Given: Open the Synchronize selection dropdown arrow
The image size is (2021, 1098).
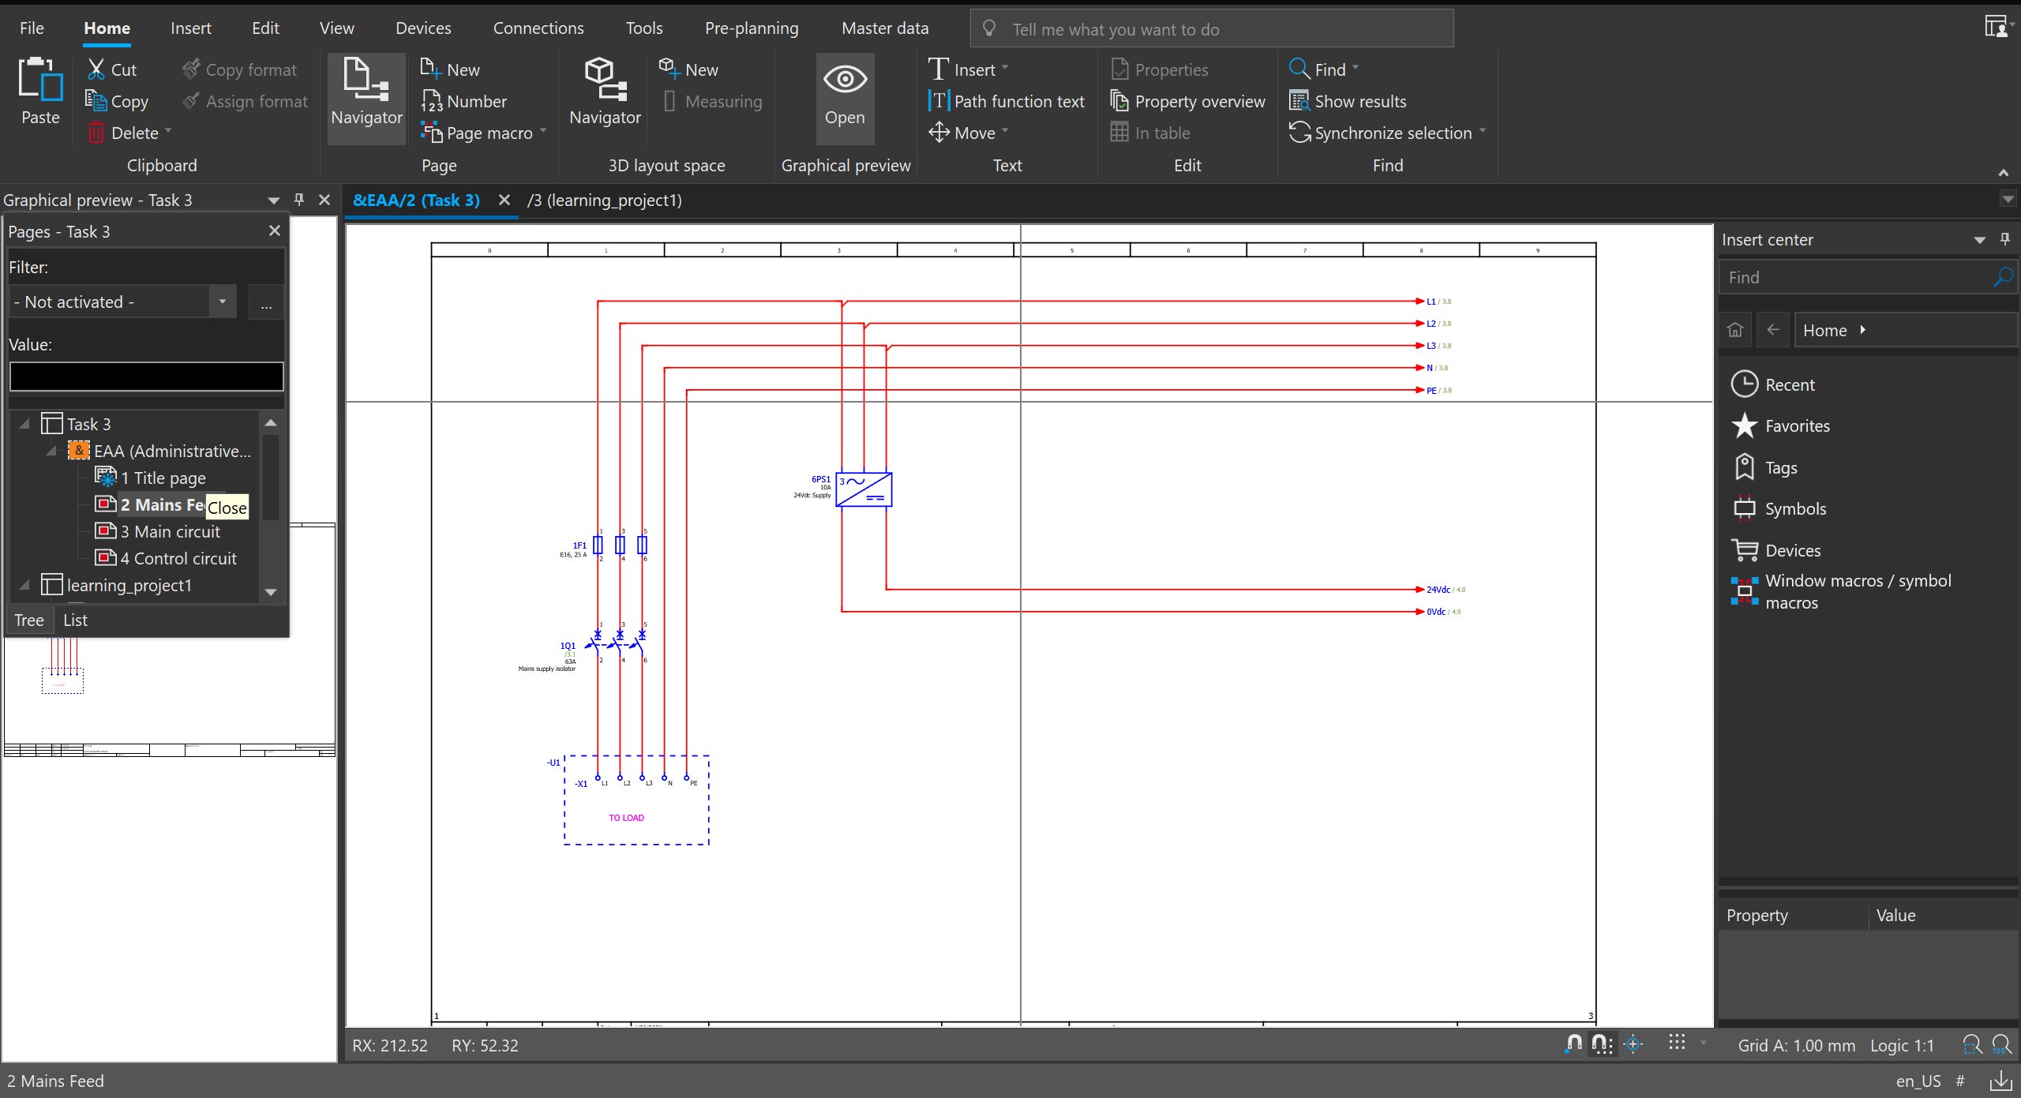Looking at the screenshot, I should 1483,131.
